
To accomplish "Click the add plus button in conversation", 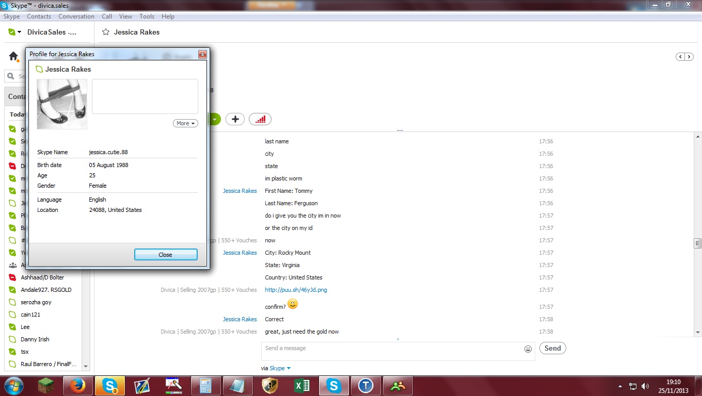I will (235, 119).
